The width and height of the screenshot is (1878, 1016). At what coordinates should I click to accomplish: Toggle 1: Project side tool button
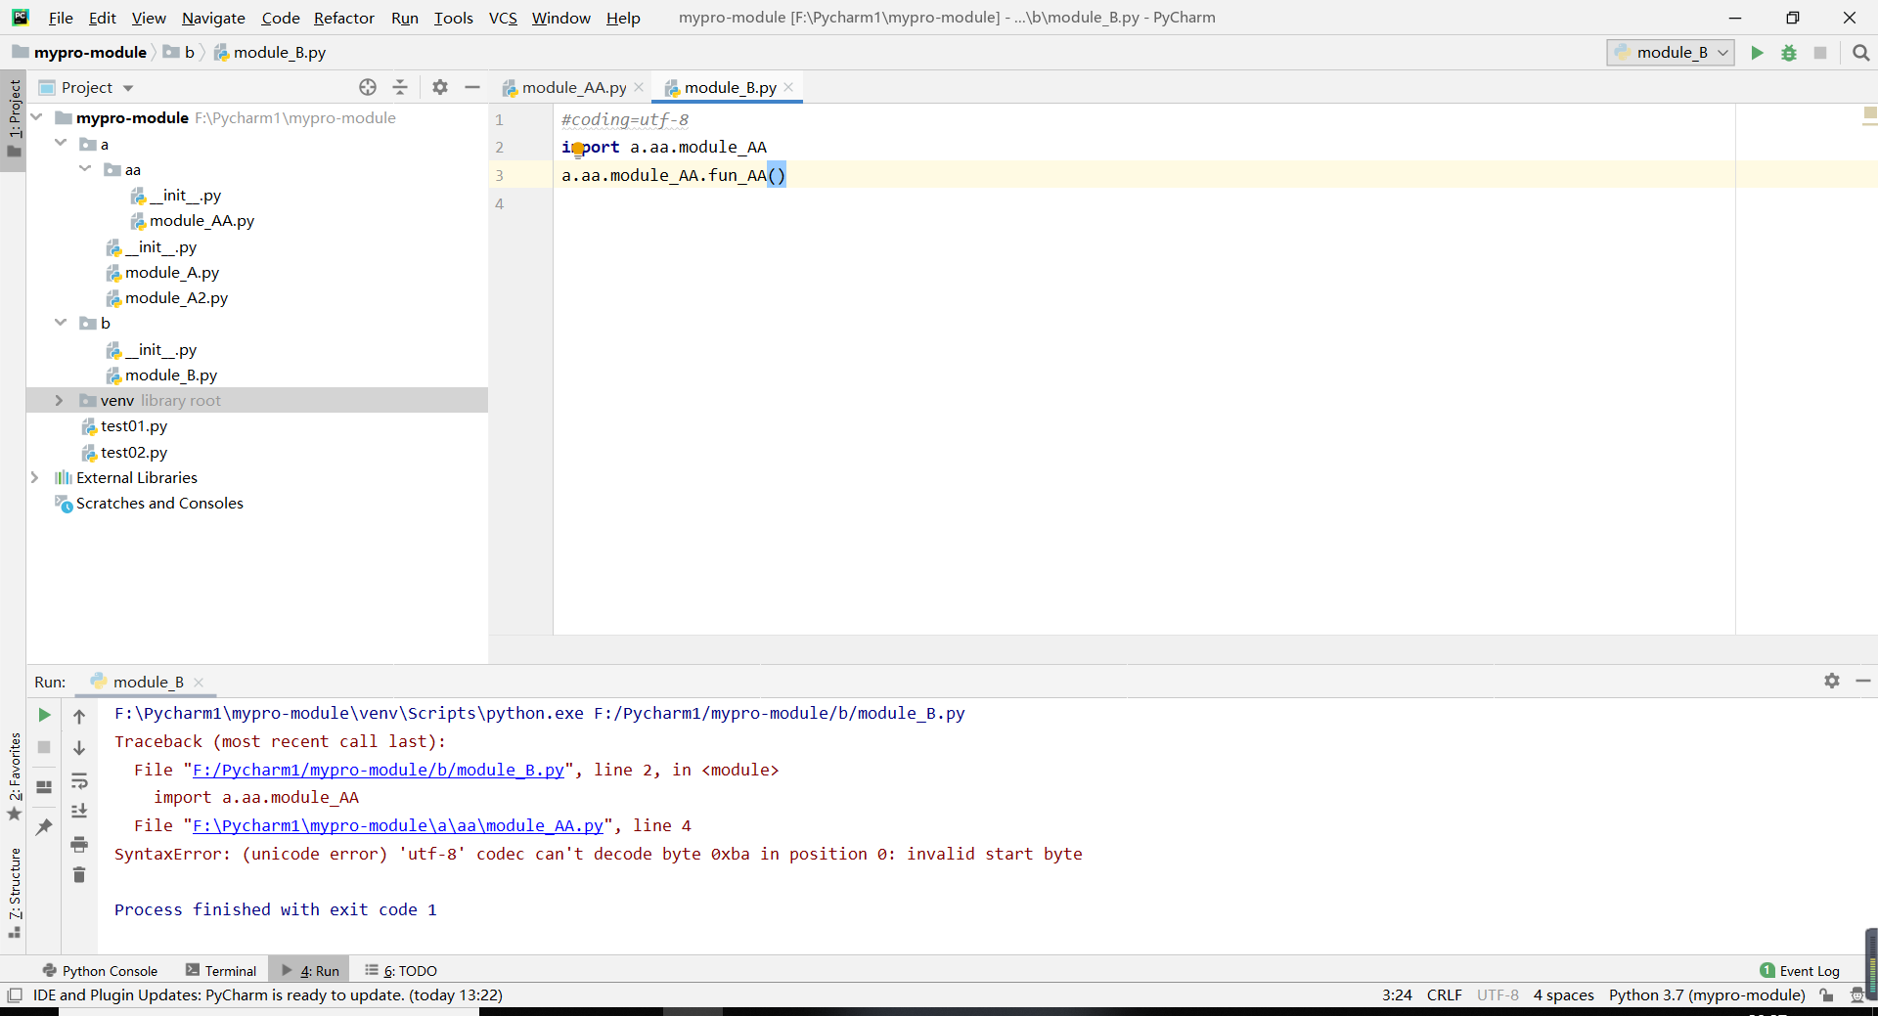pos(14,118)
